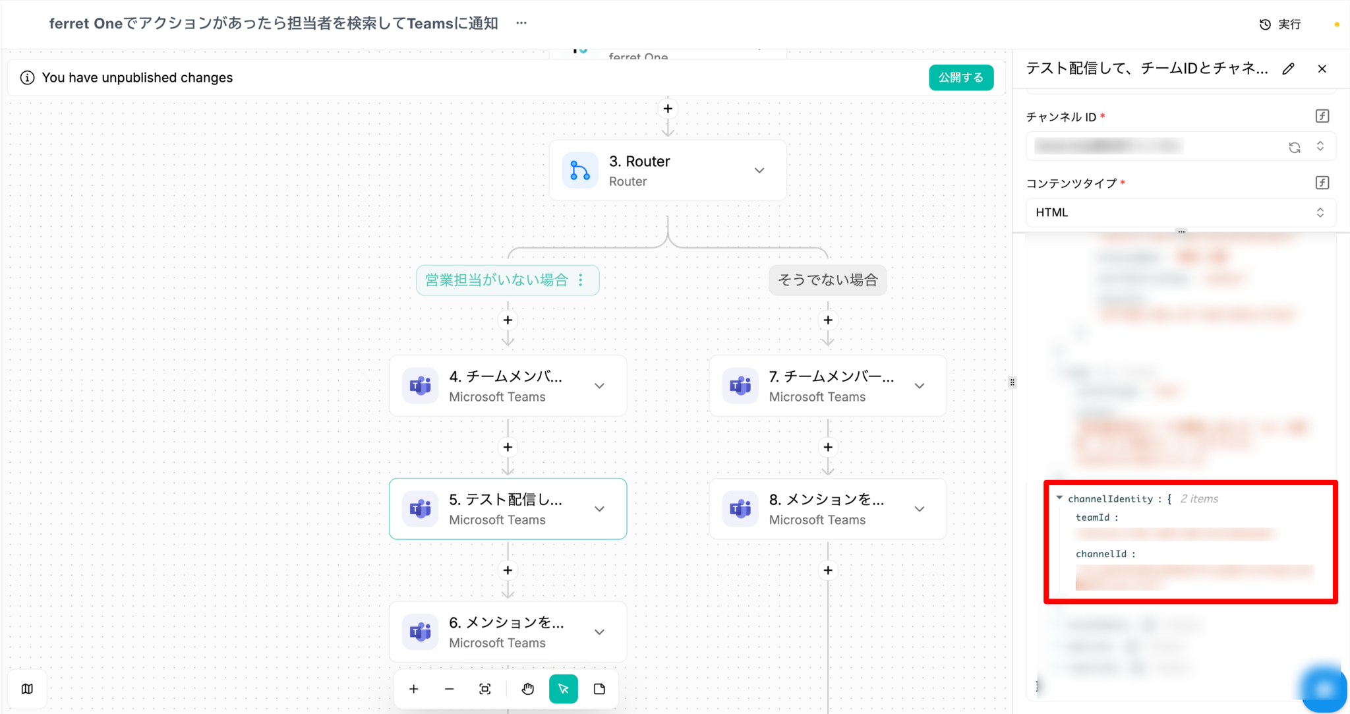Open the minimap icon at bottom left

pyautogui.click(x=27, y=689)
